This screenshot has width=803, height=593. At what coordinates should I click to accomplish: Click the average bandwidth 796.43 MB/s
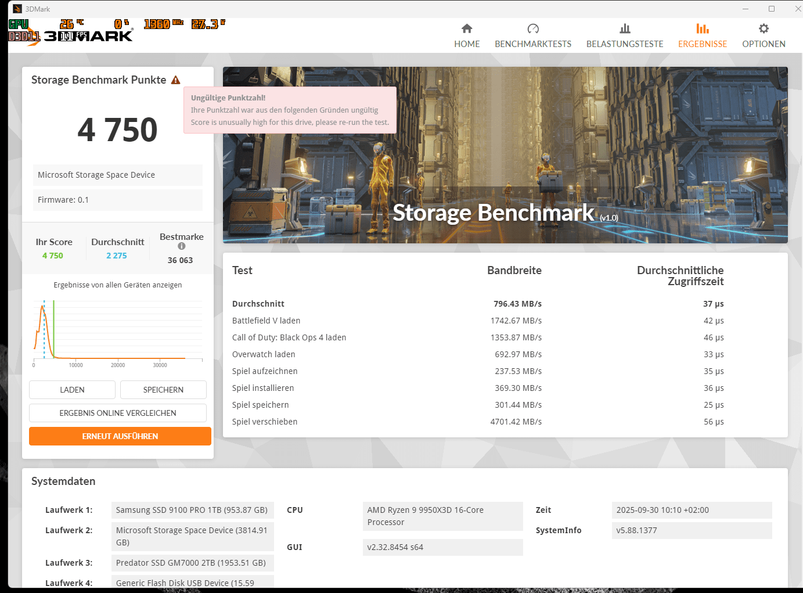(518, 304)
